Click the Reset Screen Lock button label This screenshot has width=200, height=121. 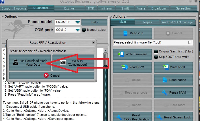pos(177,117)
